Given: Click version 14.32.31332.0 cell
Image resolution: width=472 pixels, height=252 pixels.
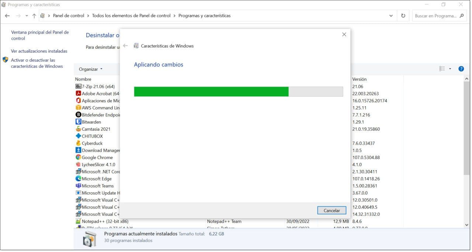Looking at the screenshot, I should (366, 214).
